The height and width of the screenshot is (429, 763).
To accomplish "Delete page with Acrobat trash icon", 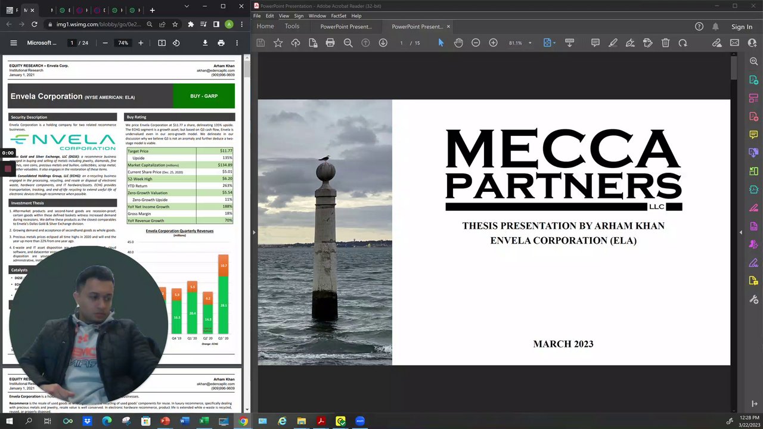I will pos(665,43).
